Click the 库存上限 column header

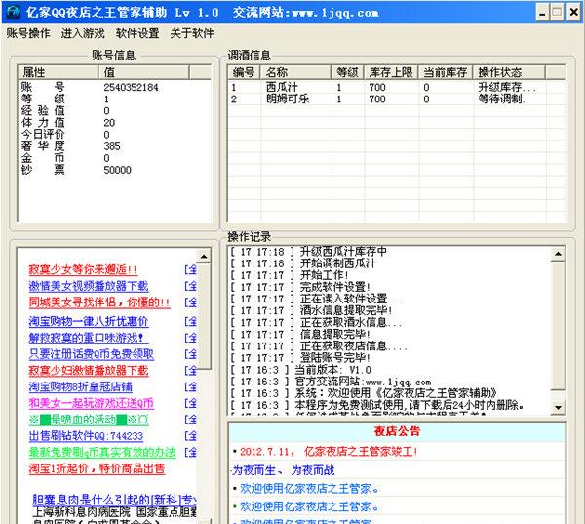point(390,72)
